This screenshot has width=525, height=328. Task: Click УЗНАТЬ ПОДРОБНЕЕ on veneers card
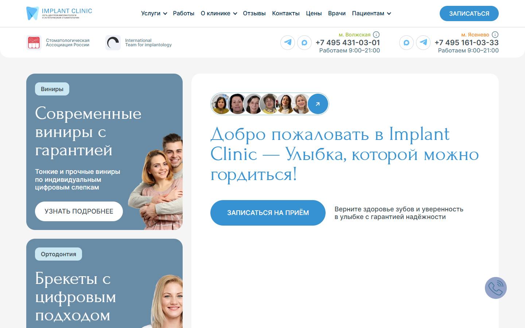pos(79,211)
